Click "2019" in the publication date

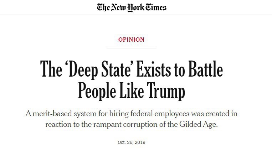140,142
